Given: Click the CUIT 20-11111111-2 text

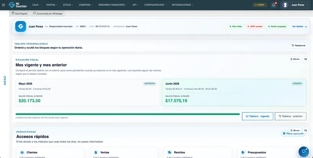Looking at the screenshot, I should pyautogui.click(x=99, y=26).
